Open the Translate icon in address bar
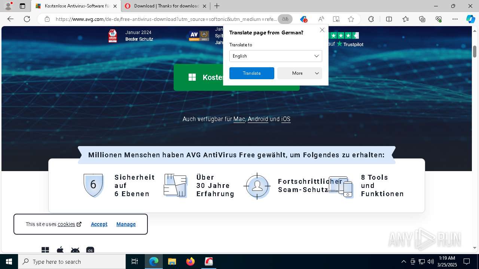The image size is (479, 269). click(285, 19)
